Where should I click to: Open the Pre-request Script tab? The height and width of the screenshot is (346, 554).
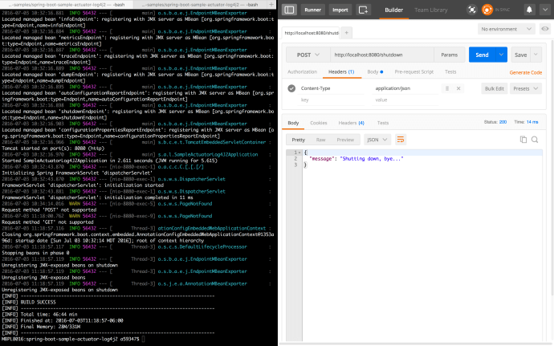413,71
